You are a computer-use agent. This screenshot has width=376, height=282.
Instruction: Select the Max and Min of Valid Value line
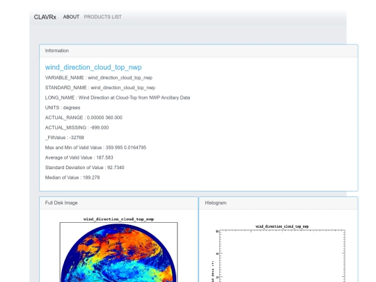(x=95, y=148)
